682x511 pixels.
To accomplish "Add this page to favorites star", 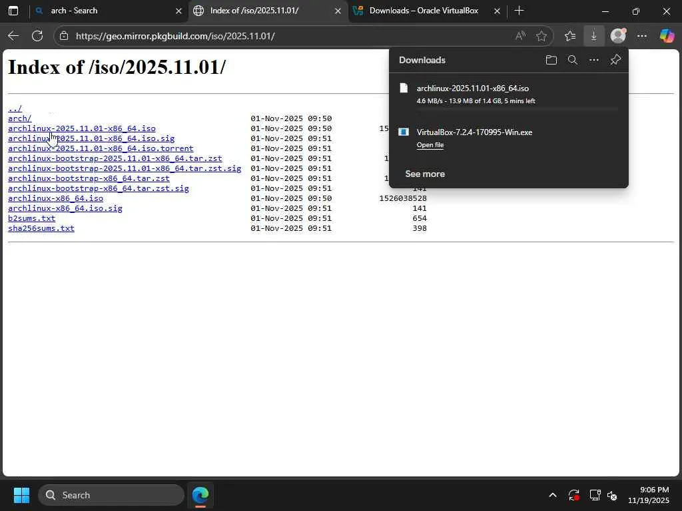I will 541,36.
